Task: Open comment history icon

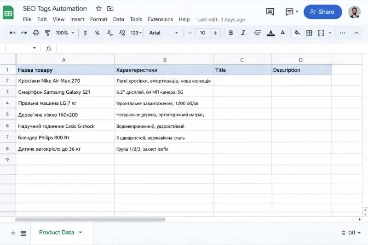Action: [x=270, y=12]
